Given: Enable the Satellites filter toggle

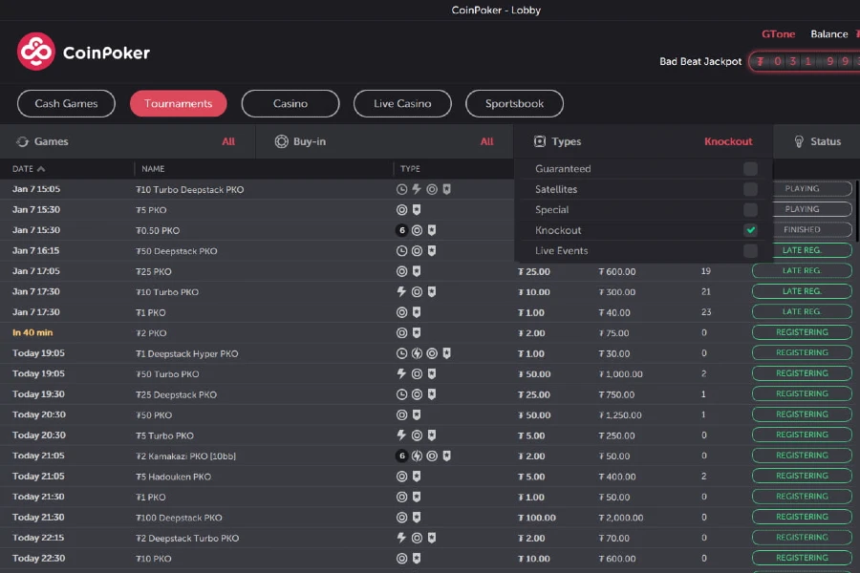Looking at the screenshot, I should tap(751, 188).
